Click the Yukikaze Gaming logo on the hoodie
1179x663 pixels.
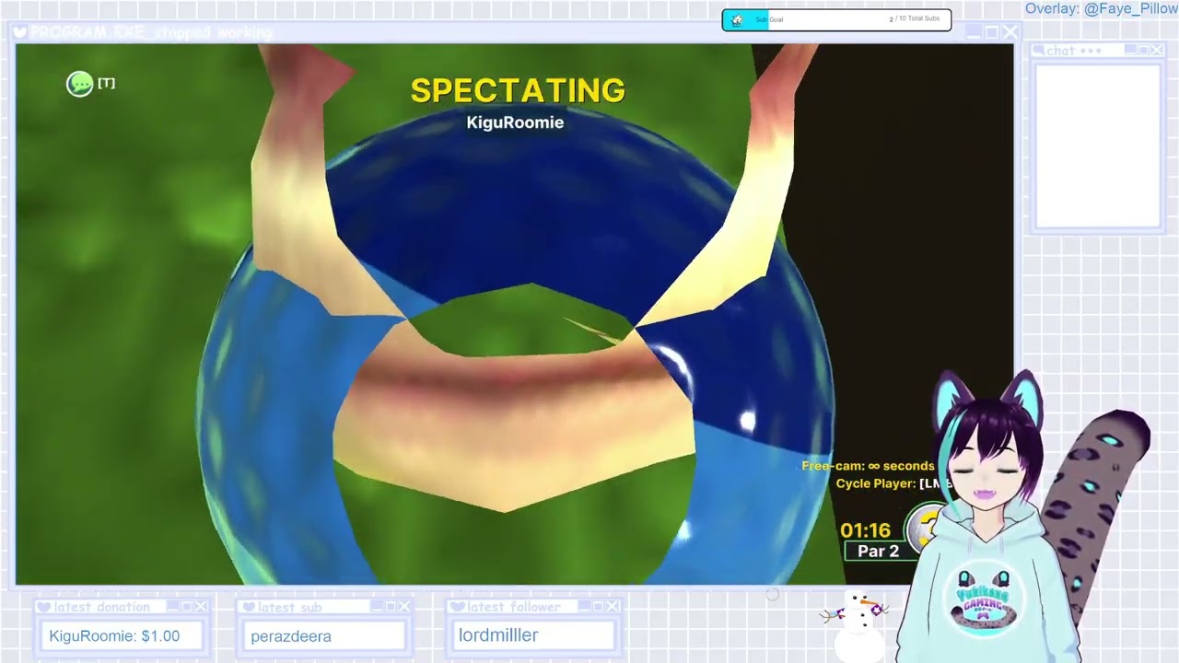(x=984, y=598)
